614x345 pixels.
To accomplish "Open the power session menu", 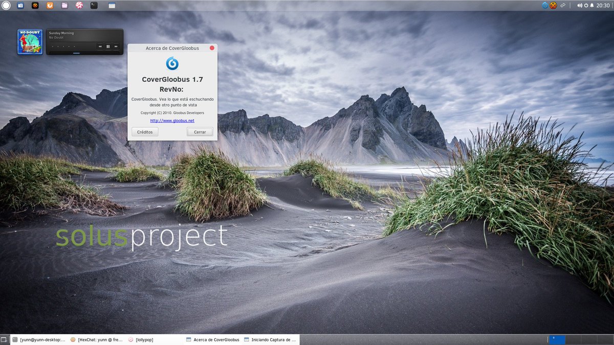I will point(586,6).
